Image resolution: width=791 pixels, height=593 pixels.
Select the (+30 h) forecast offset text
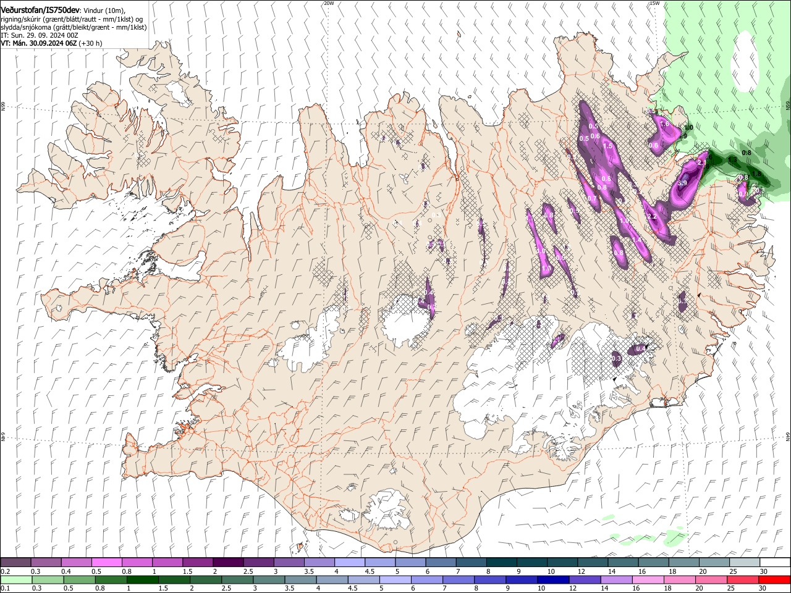(x=91, y=43)
